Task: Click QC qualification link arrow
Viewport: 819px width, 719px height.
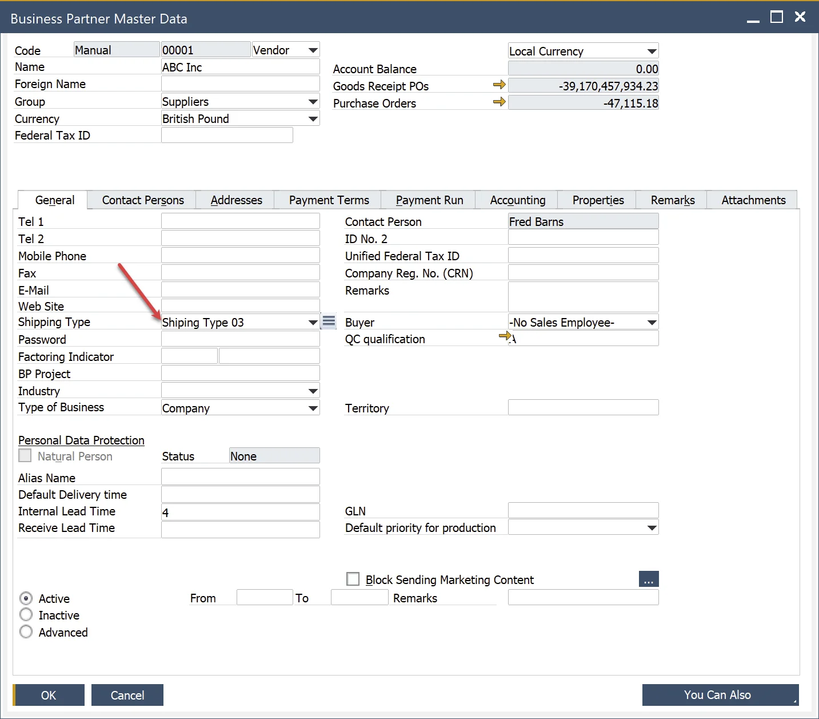Action: [x=504, y=336]
